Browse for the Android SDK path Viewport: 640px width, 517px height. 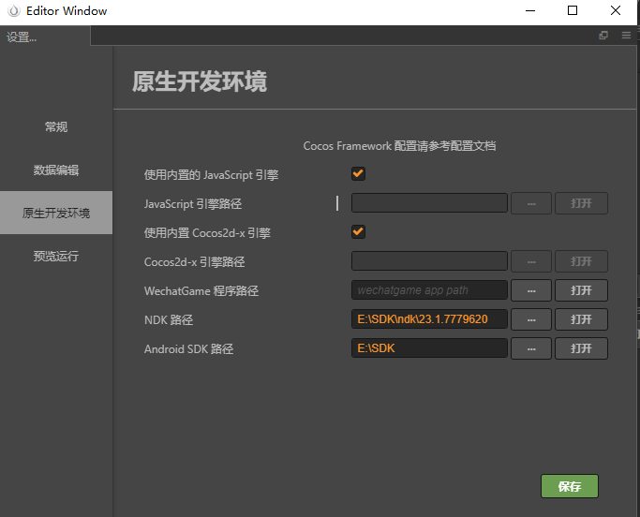tap(531, 348)
